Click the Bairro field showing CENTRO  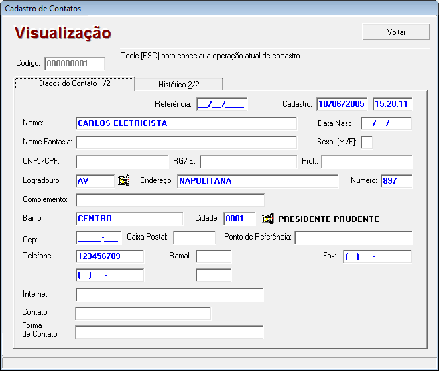[129, 219]
